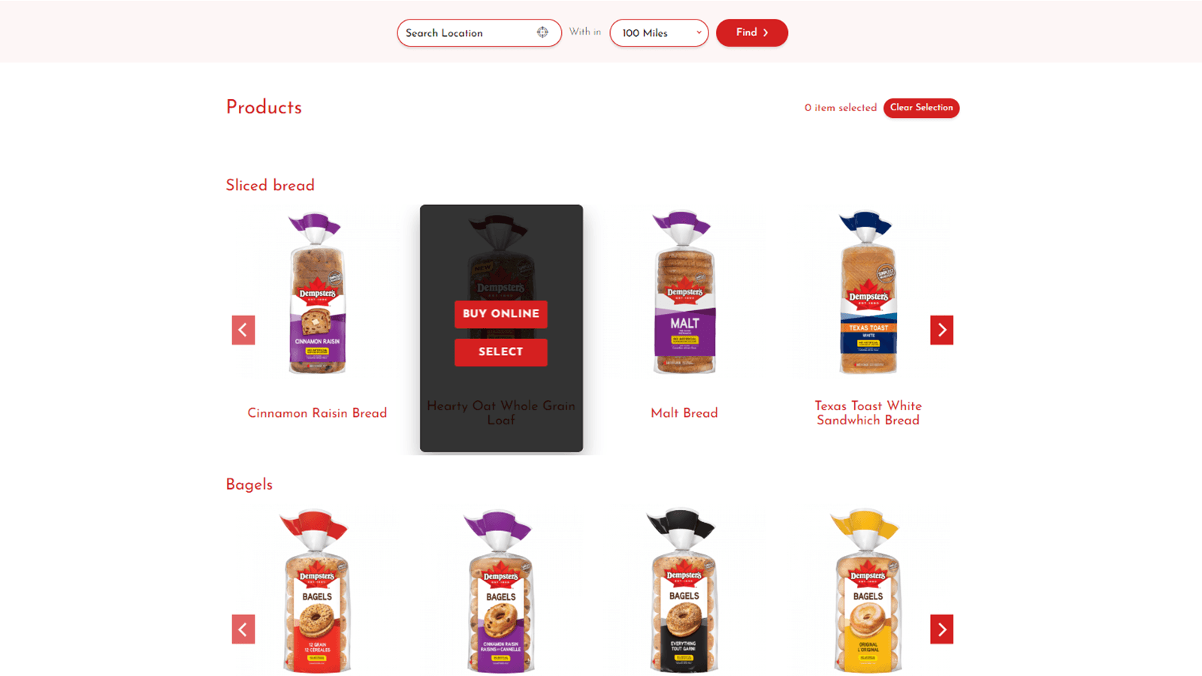Click the locate-me crosshair icon in search field
The image size is (1202, 676).
point(542,32)
